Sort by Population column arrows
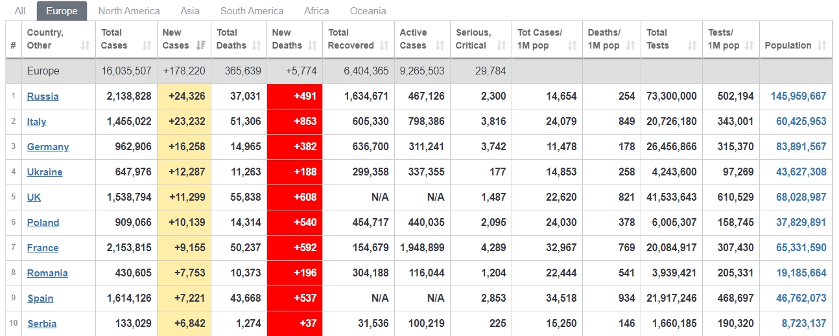This screenshot has height=336, width=839. [x=822, y=45]
